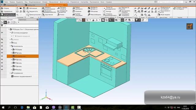Open Булева операция tool

click(77, 15)
